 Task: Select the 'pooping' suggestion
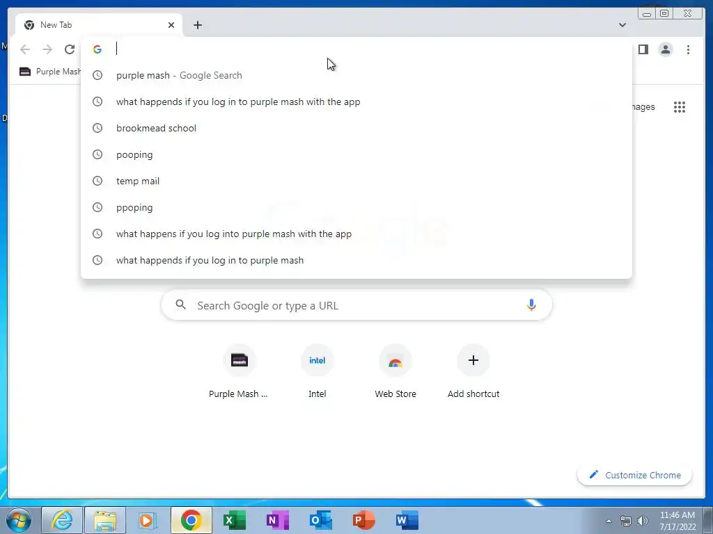point(356,154)
